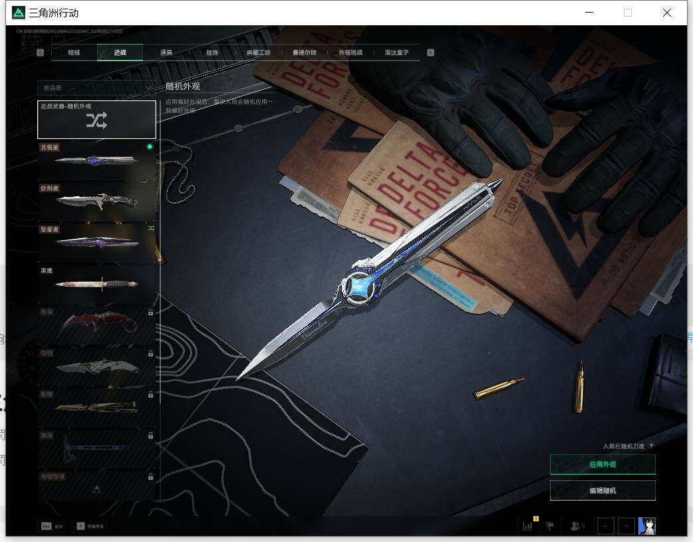This screenshot has width=693, height=542.
Task: Toggle the shuffle marker on 坠星者 skin
Action: point(151,228)
